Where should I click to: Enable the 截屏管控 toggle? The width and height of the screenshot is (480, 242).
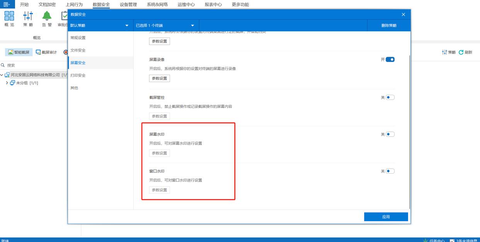coord(390,97)
